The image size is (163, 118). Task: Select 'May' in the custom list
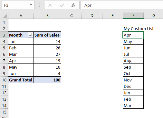[x=133, y=41]
